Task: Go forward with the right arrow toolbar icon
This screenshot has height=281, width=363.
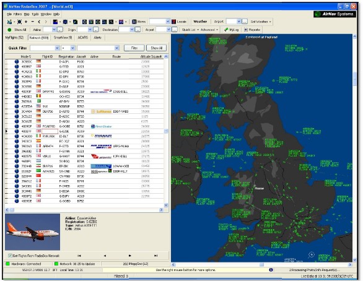Action: pos(46,22)
